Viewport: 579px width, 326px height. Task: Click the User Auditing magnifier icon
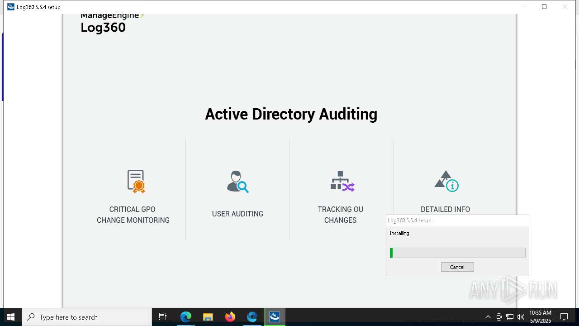pos(237,182)
